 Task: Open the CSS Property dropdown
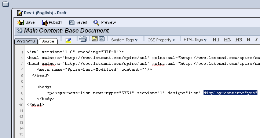(161, 40)
